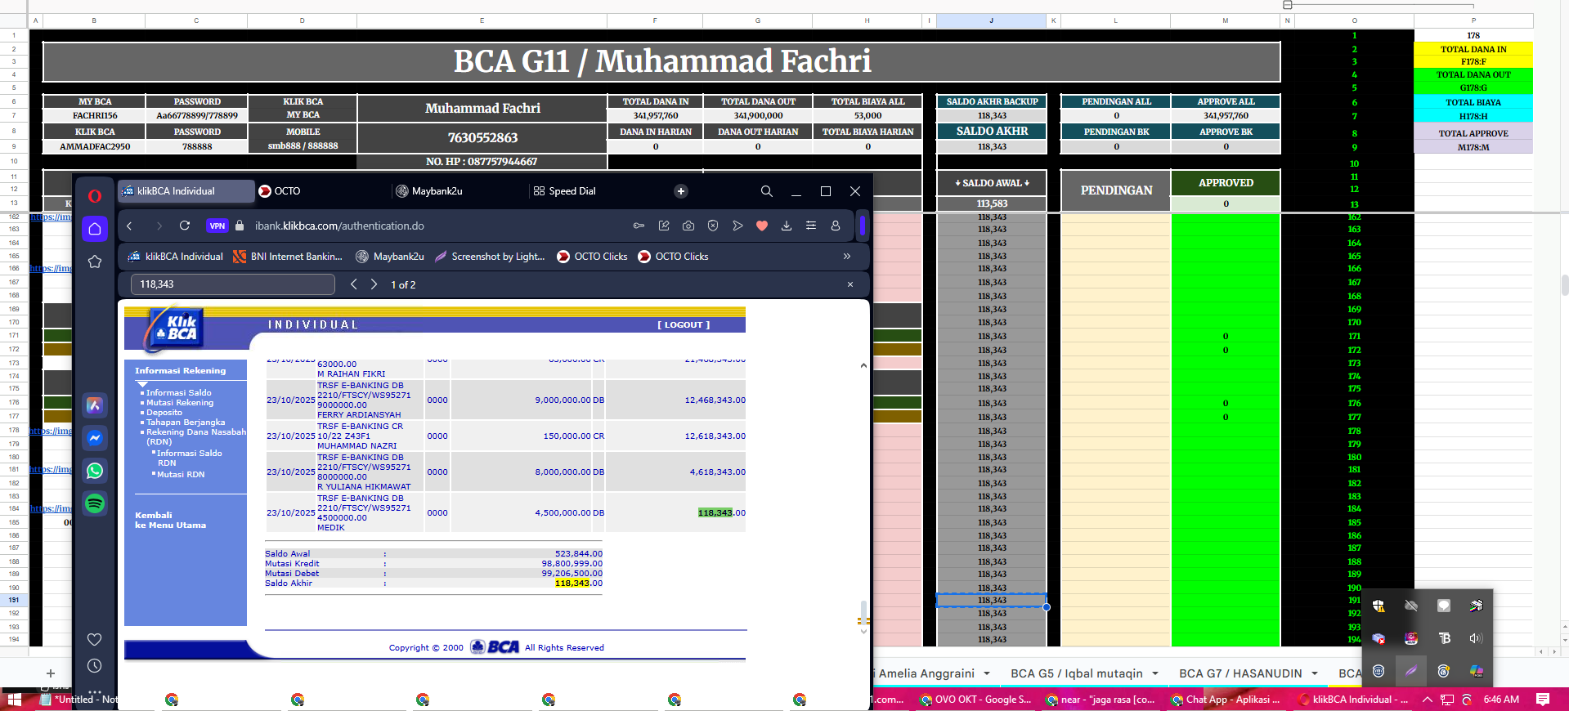1569x711 pixels.
Task: Open Opera sidebar home (Speed Dial) icon
Action: click(95, 229)
